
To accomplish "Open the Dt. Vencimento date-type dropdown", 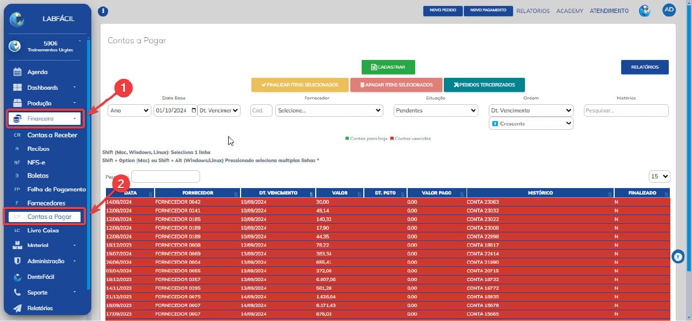I will click(x=219, y=110).
